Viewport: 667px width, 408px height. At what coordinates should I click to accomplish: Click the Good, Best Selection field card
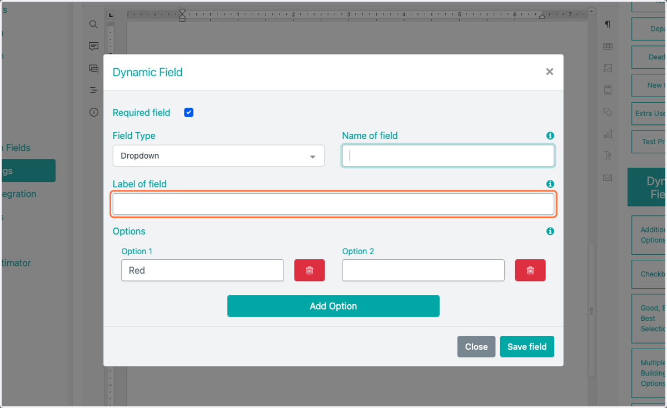(649, 319)
